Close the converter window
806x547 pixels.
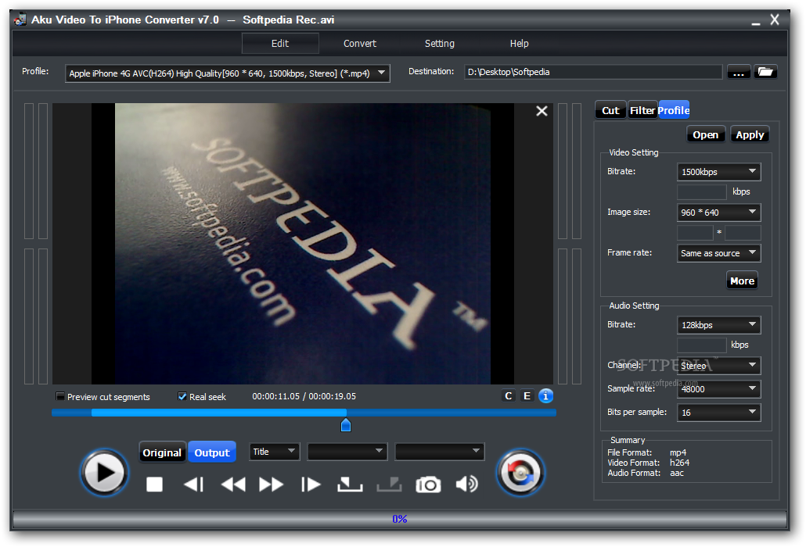click(x=775, y=20)
